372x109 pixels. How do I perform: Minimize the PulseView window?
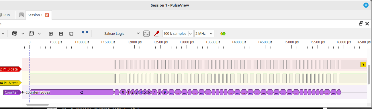click(348, 5)
